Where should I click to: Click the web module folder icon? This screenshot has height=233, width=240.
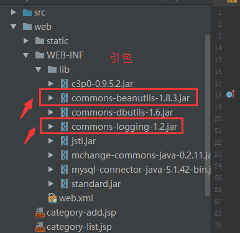[x=27, y=27]
